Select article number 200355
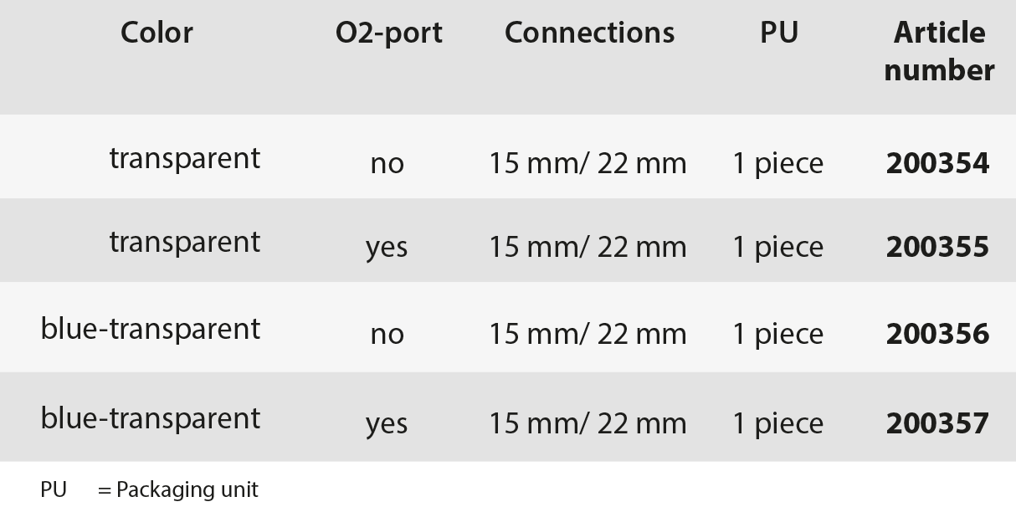 pos(937,247)
